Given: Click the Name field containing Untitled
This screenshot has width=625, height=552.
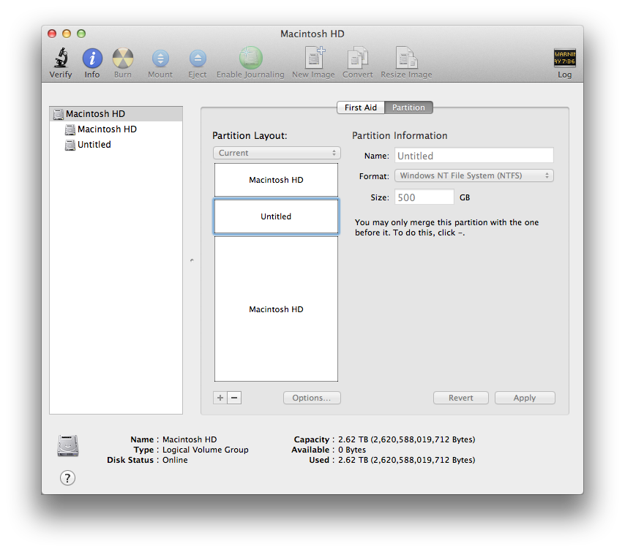Looking at the screenshot, I should tap(474, 155).
